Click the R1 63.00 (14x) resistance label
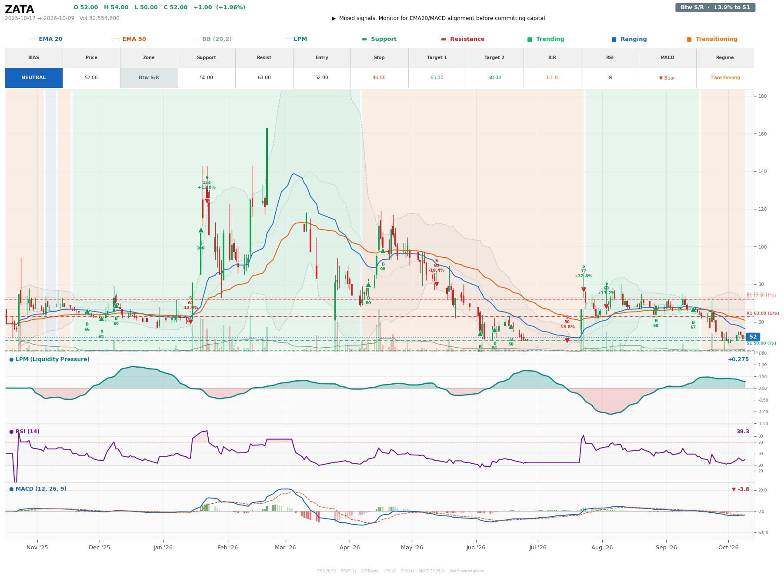The height and width of the screenshot is (578, 784). 763,313
